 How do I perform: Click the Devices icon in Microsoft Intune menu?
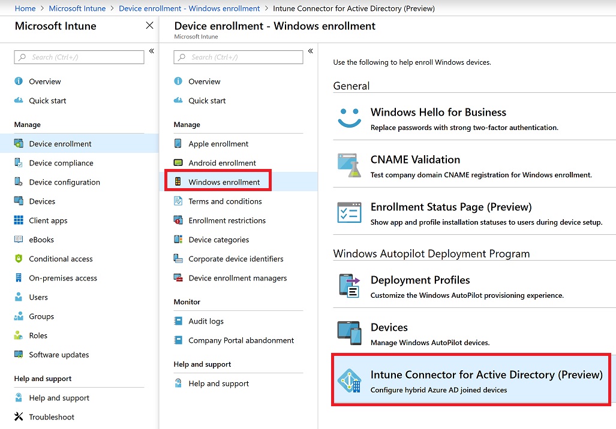(19, 201)
